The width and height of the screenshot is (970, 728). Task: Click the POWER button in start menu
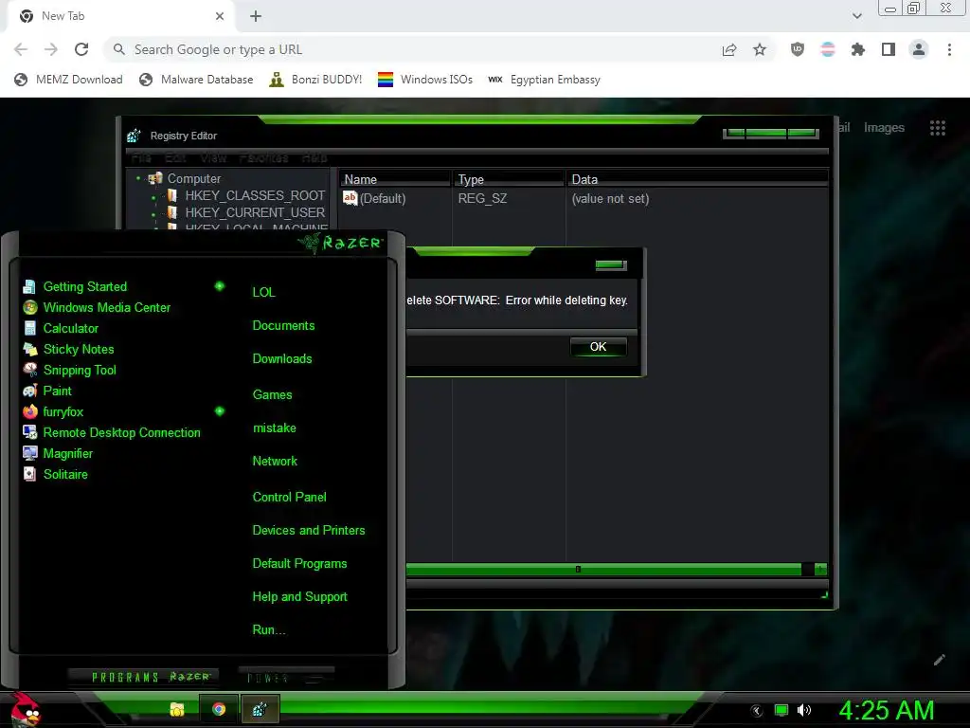coord(286,677)
